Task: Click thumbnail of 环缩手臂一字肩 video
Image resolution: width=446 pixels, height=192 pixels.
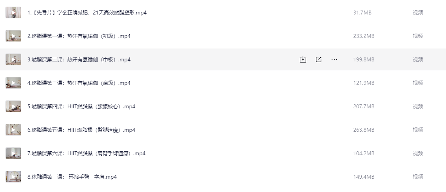Action: [x=13, y=177]
